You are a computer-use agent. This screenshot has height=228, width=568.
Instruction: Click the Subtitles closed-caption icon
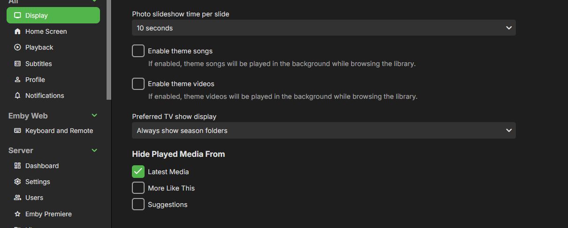[x=18, y=64]
